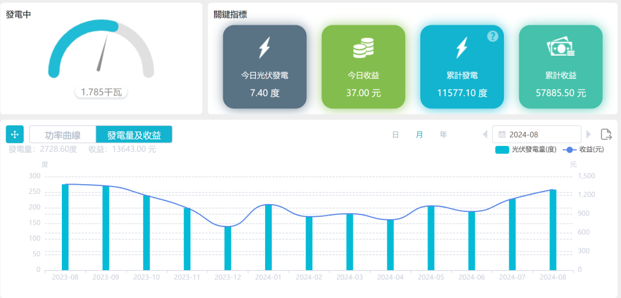Image resolution: width=621 pixels, height=298 pixels.
Task: Click the 2024-06 bar in chart
Action: pyautogui.click(x=472, y=240)
